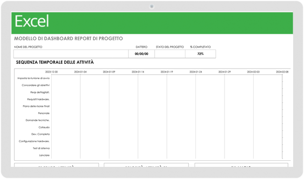Click the 'DATTERO' column label

(142, 47)
